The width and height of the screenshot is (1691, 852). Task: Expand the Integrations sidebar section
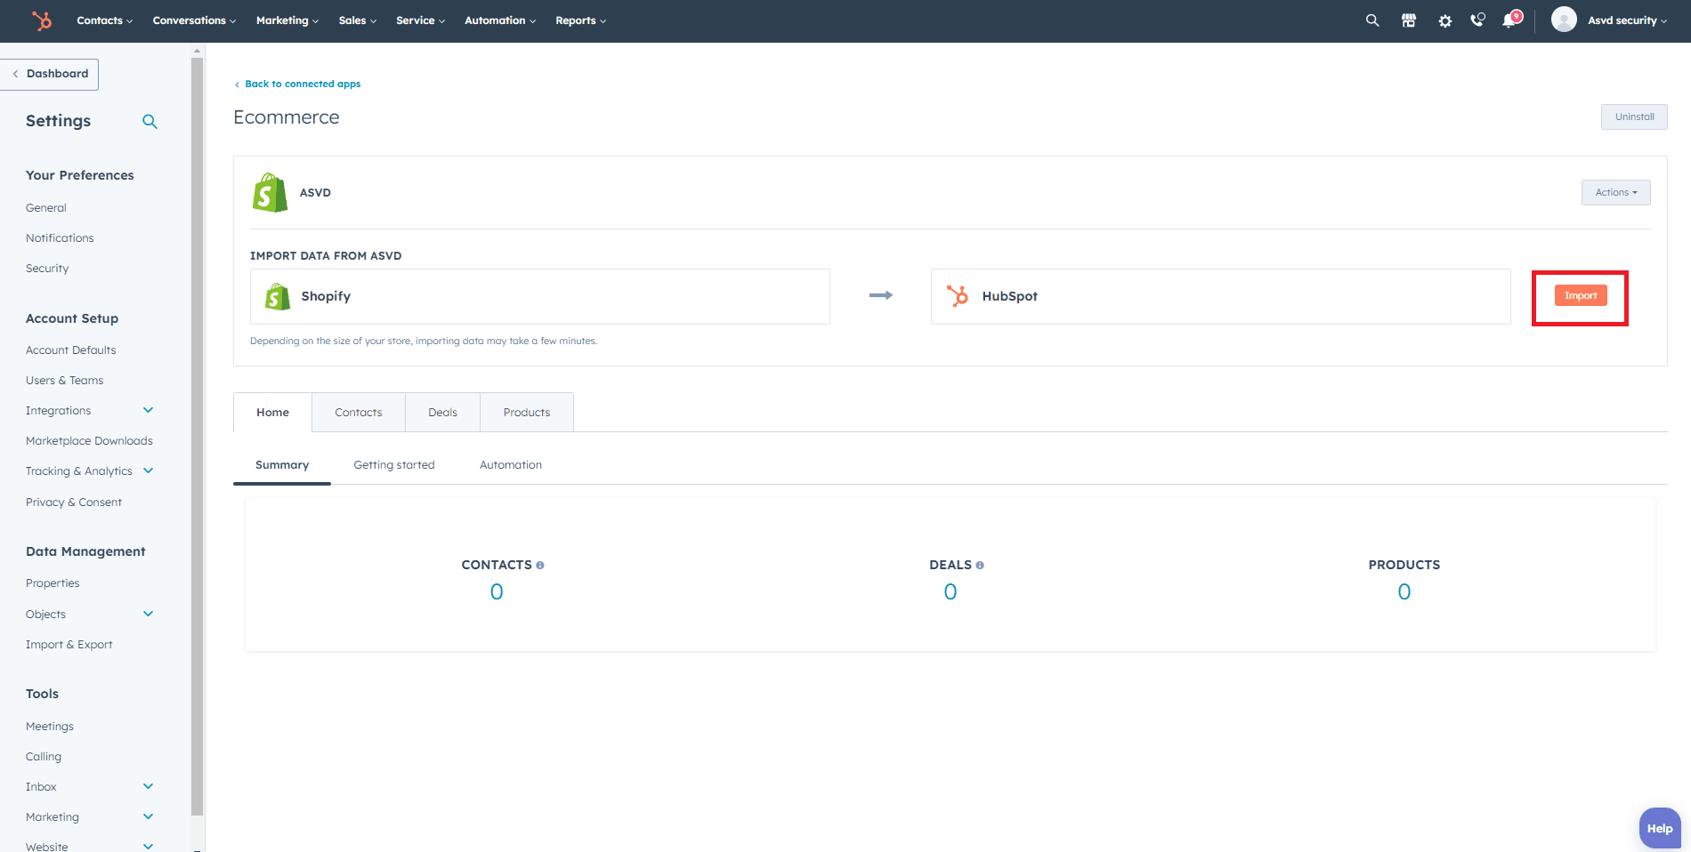(149, 410)
